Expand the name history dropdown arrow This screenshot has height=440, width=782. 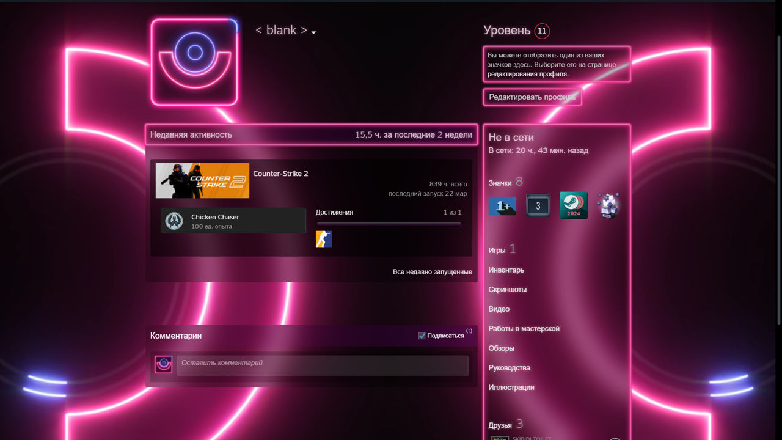coord(313,32)
